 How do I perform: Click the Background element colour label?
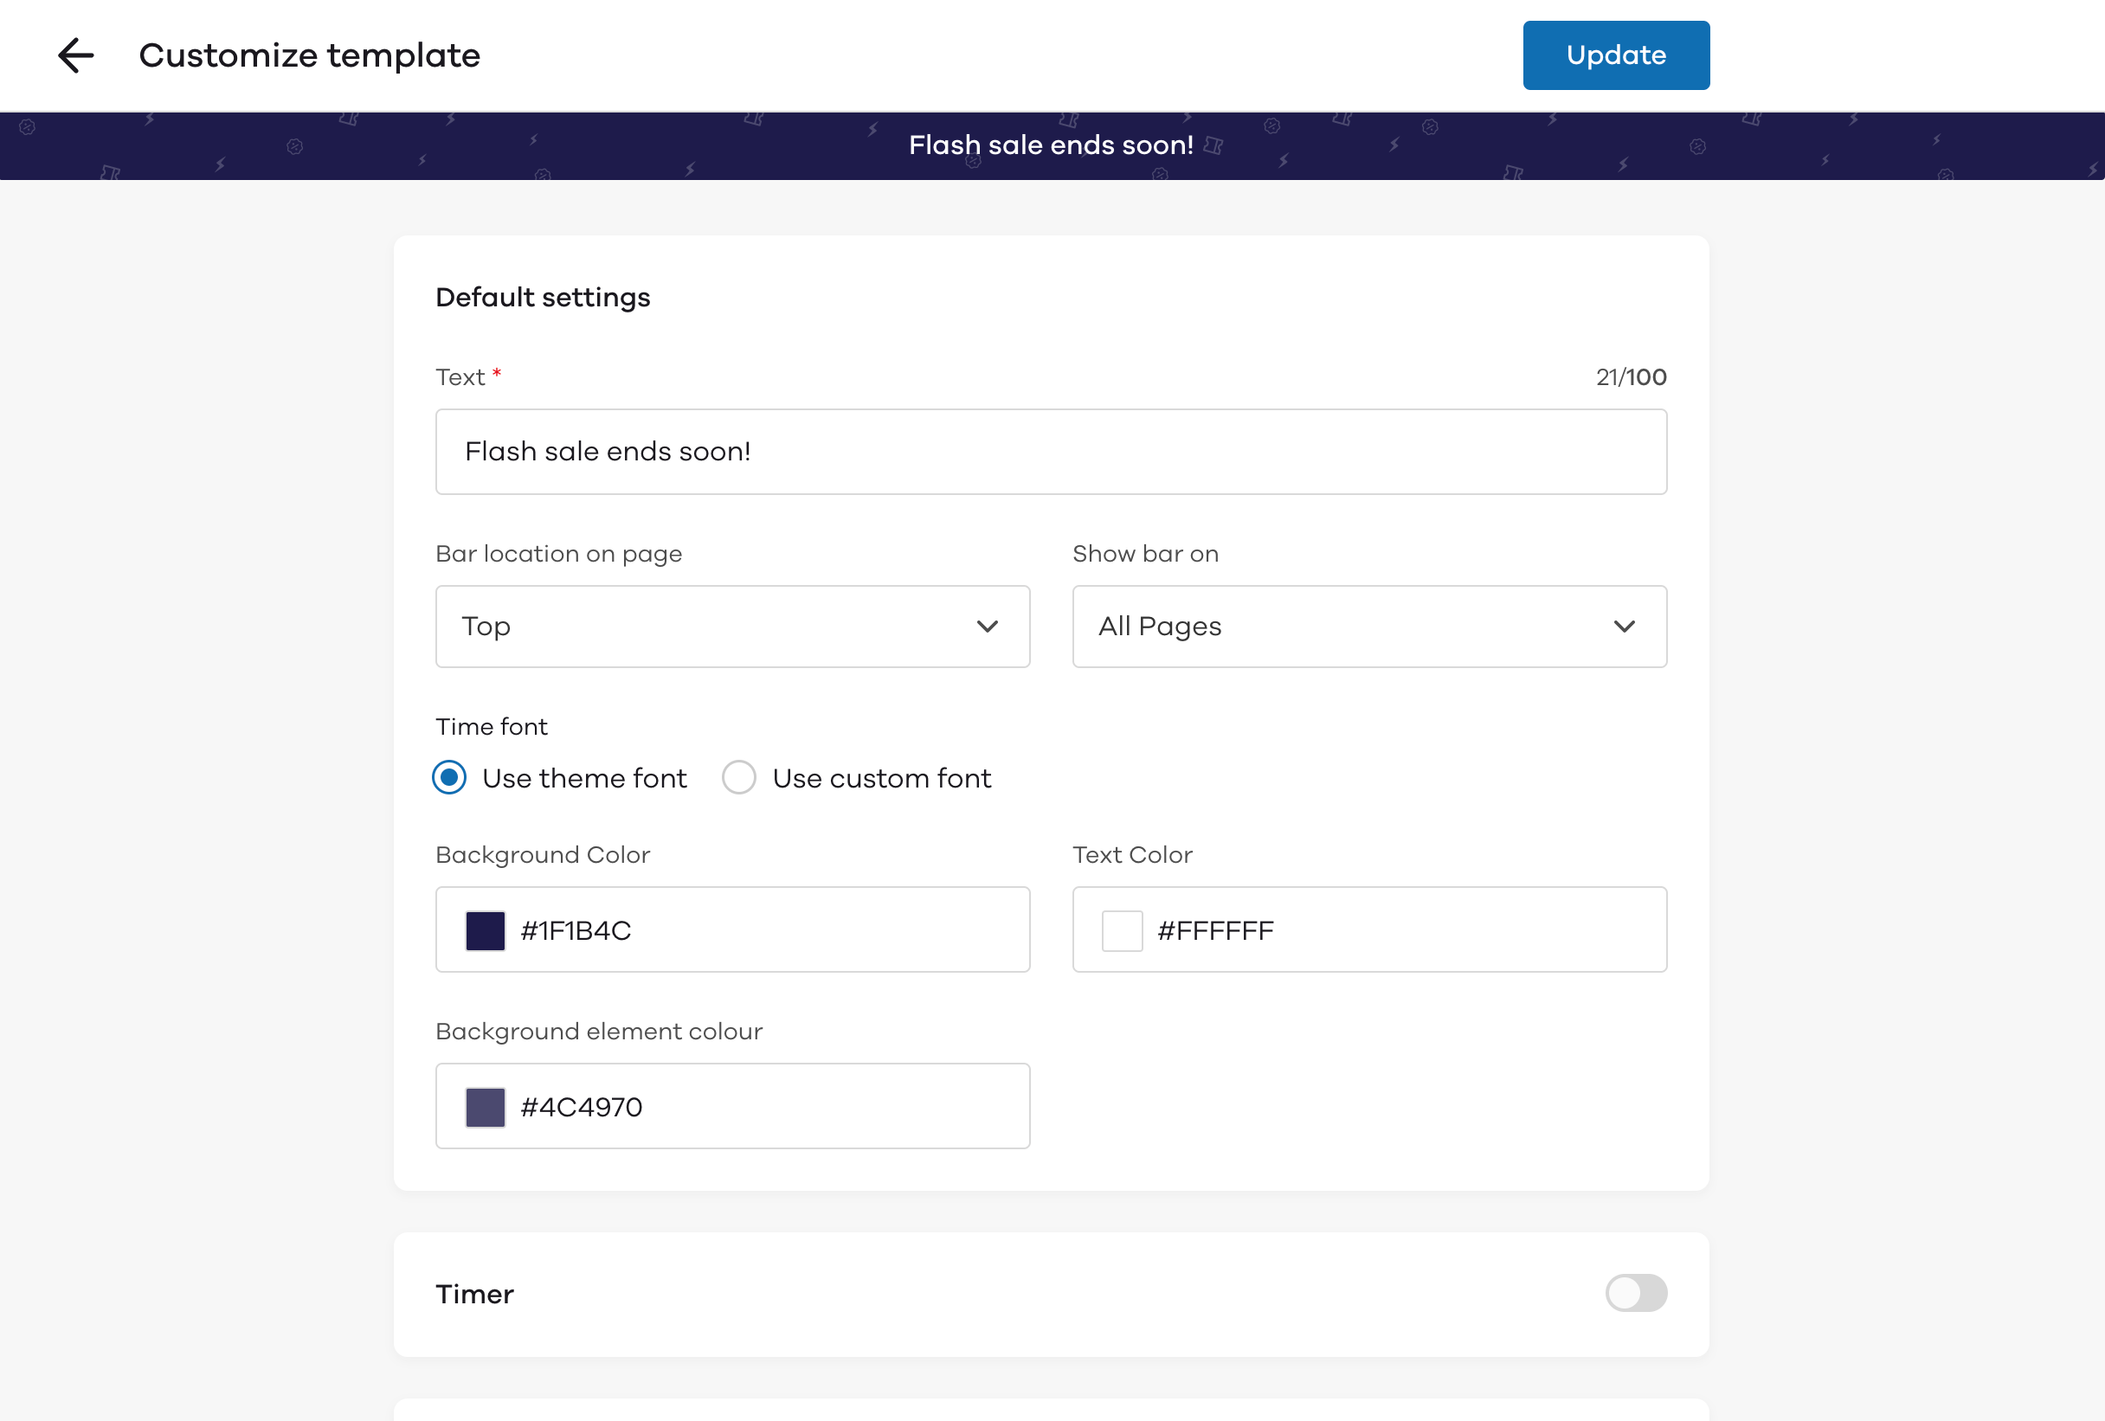(x=599, y=1032)
